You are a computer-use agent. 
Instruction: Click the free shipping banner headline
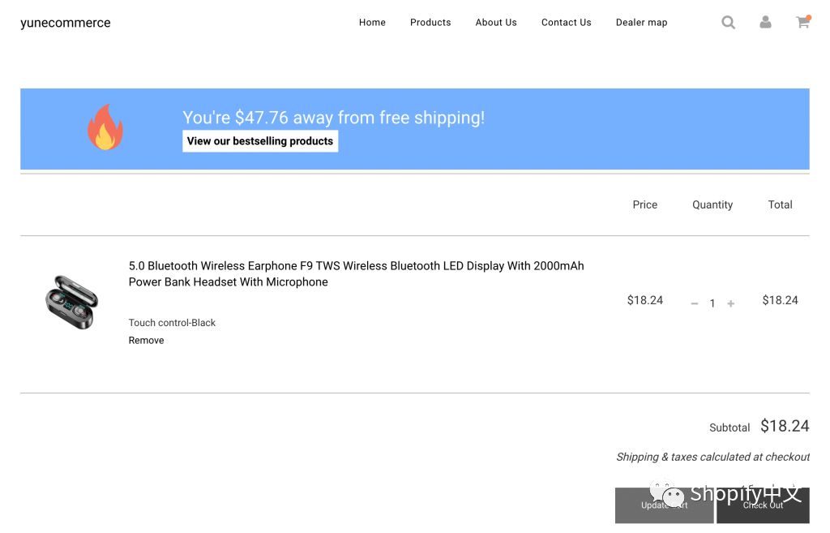coord(333,118)
